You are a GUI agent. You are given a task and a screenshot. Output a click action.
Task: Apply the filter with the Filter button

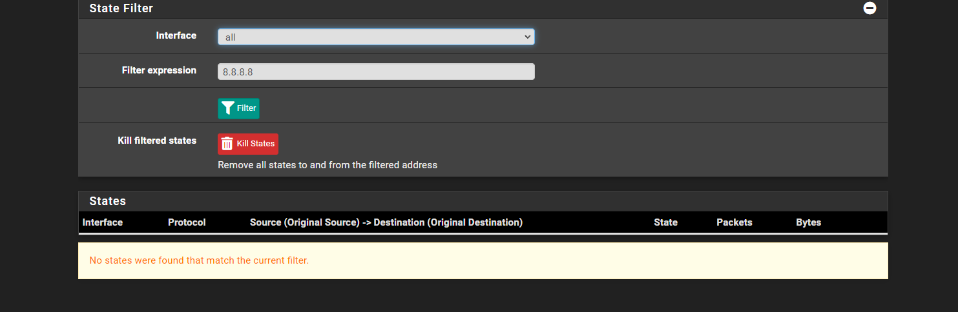click(x=238, y=108)
